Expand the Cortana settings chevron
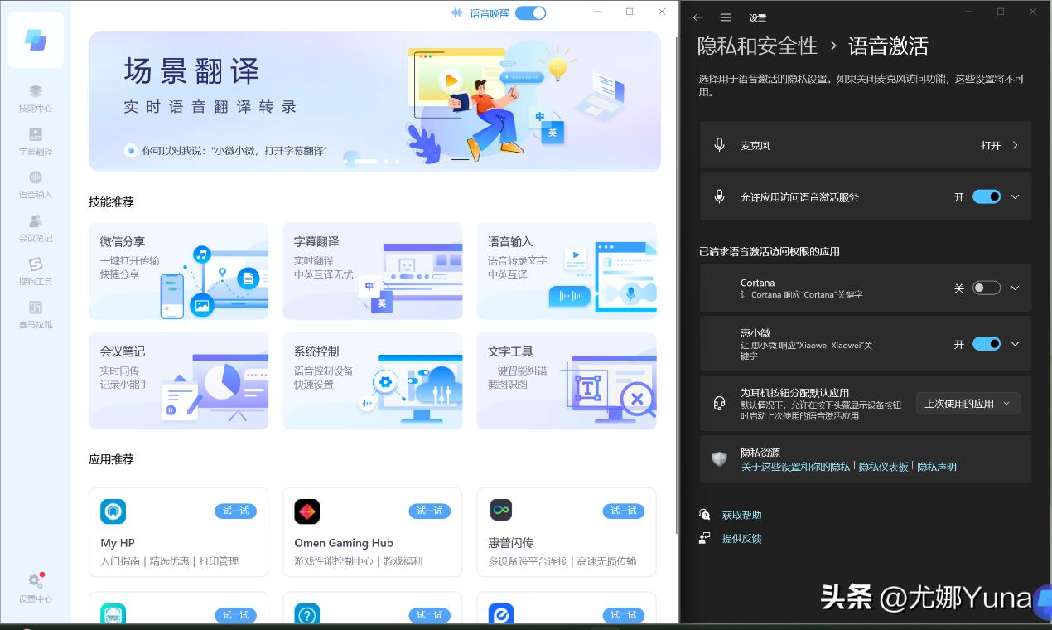 coord(1015,288)
